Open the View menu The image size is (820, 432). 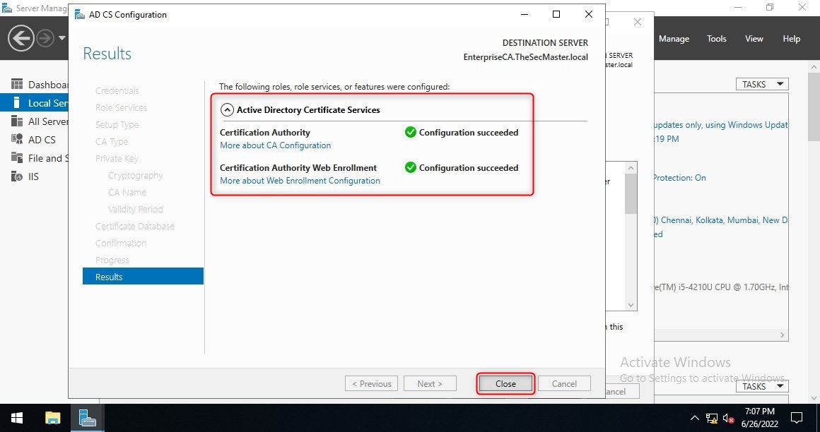tap(754, 39)
